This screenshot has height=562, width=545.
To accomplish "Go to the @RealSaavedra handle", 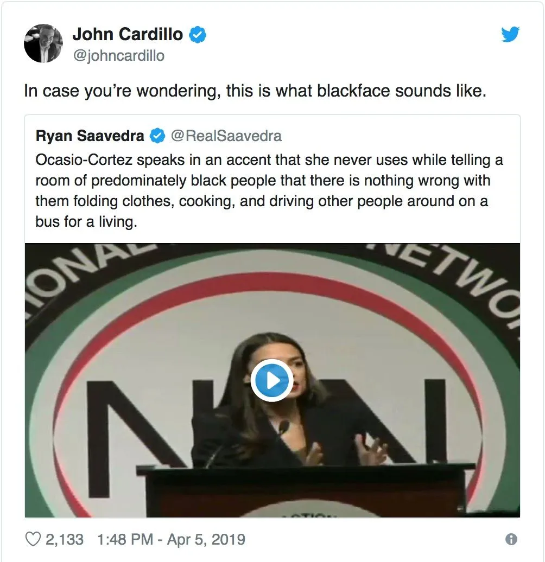I will click(x=226, y=136).
